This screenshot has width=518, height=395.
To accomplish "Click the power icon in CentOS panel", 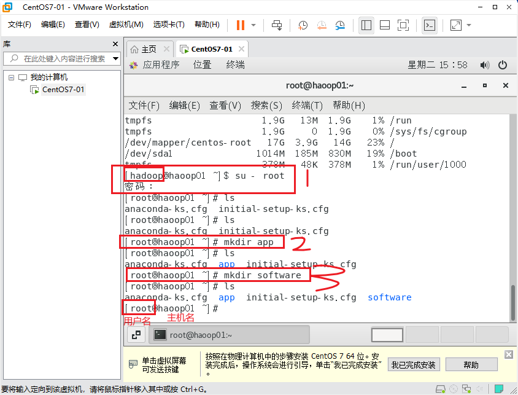I will [503, 65].
